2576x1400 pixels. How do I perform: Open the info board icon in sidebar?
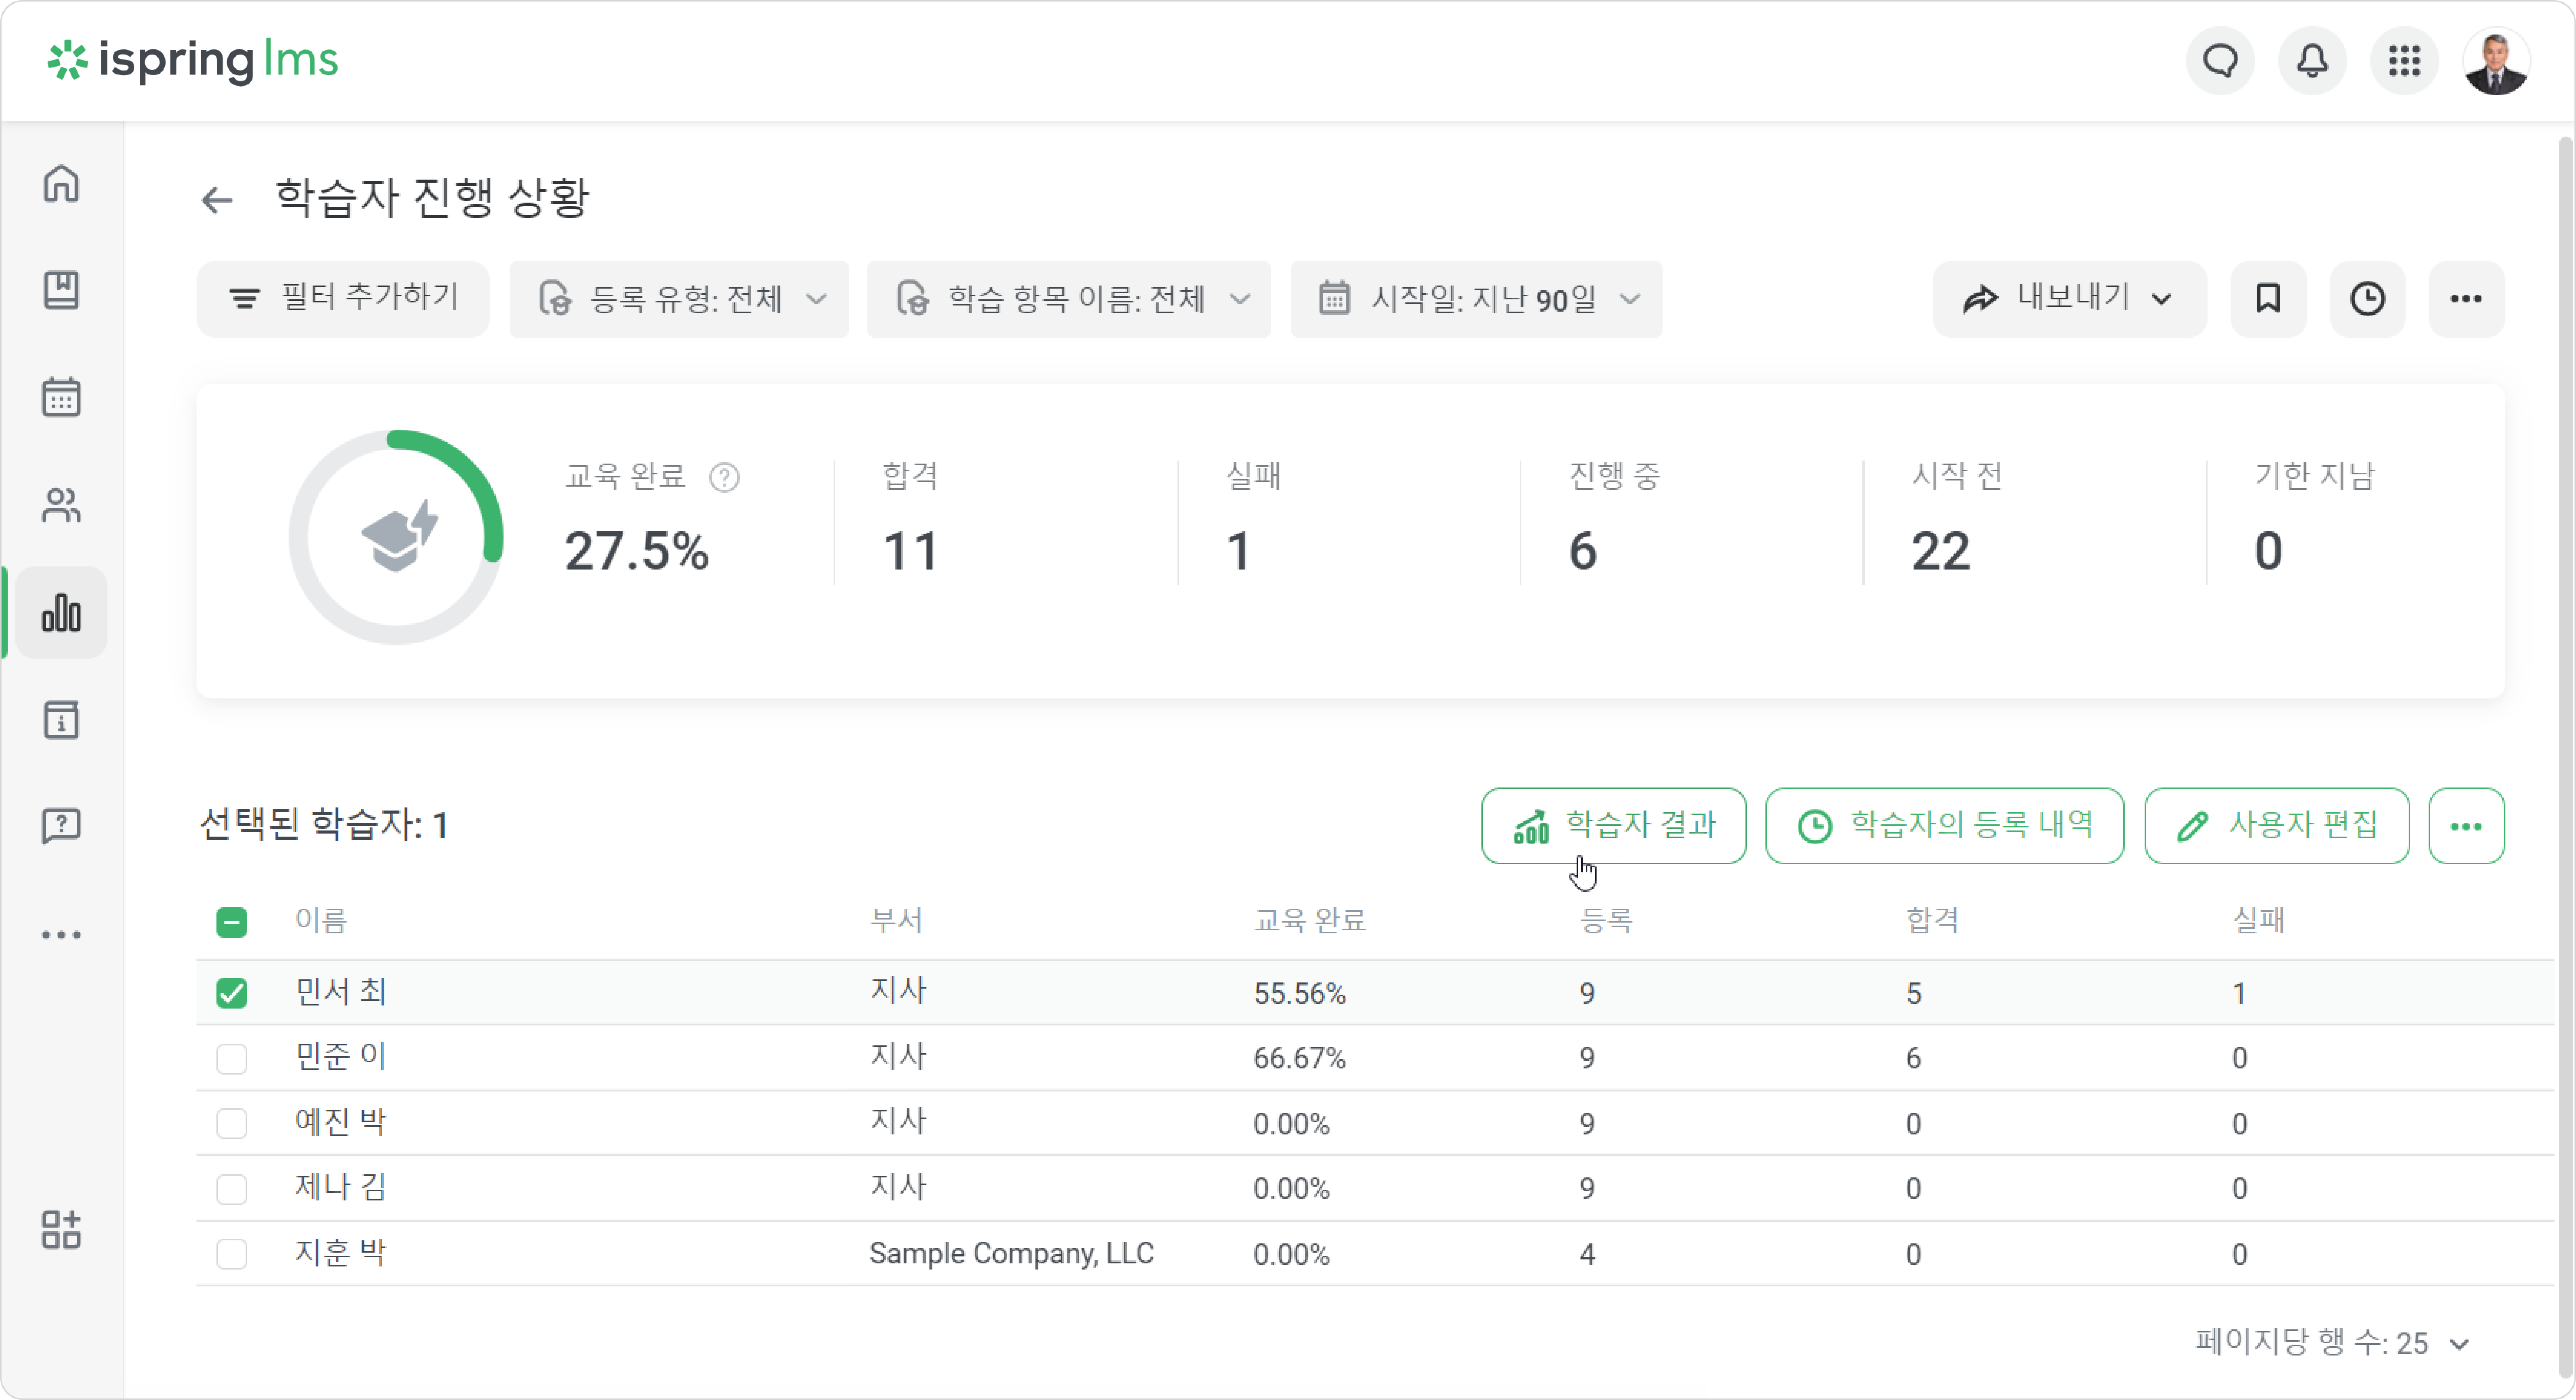point(61,720)
